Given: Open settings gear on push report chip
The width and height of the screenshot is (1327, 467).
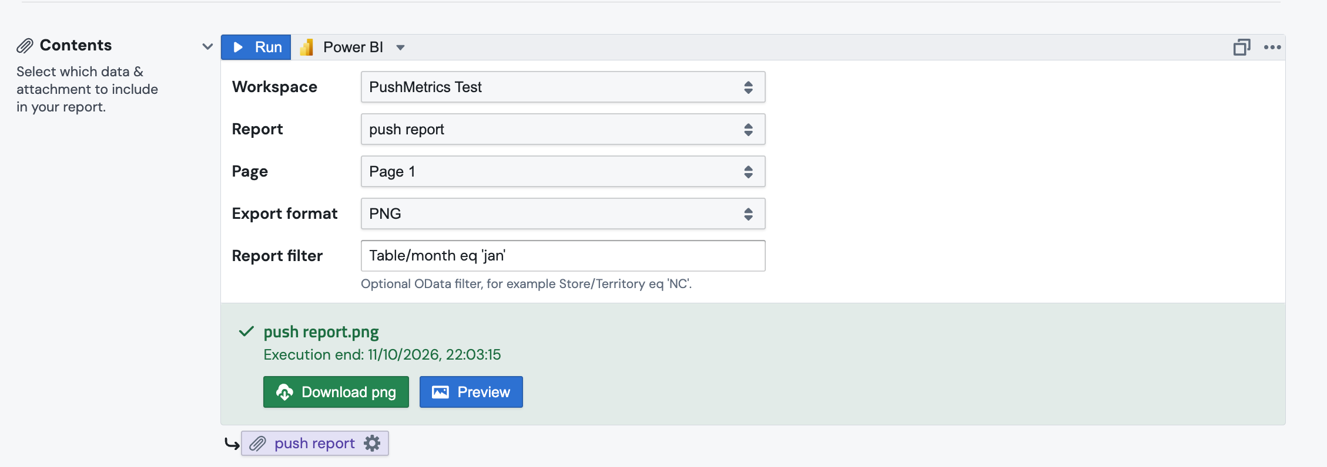Looking at the screenshot, I should pyautogui.click(x=373, y=444).
